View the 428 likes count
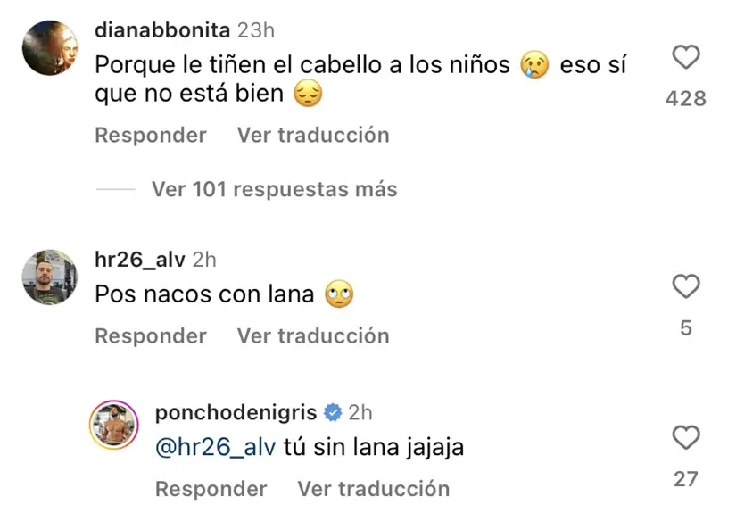The width and height of the screenshot is (736, 513). [685, 98]
